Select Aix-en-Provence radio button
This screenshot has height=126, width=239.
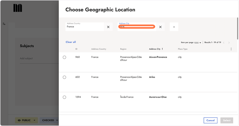click(x=65, y=57)
